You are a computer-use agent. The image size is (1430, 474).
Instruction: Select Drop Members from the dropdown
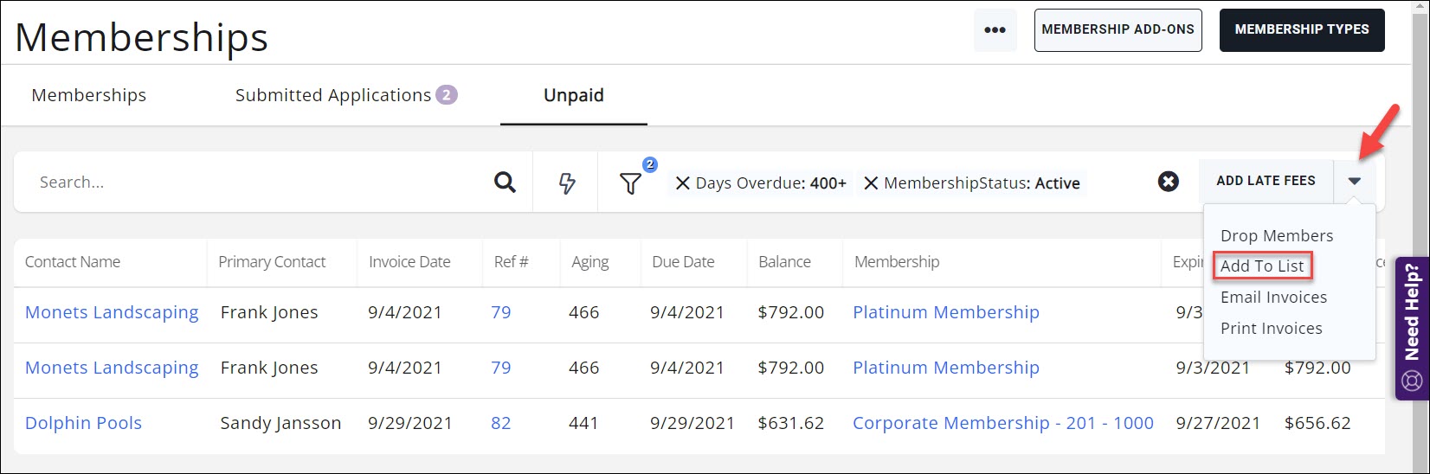1276,235
